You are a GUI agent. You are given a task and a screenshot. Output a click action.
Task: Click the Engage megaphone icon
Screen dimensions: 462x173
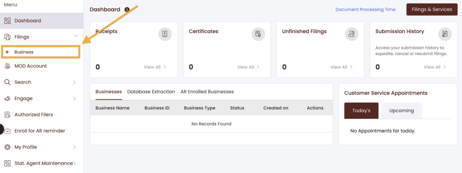pos(7,99)
